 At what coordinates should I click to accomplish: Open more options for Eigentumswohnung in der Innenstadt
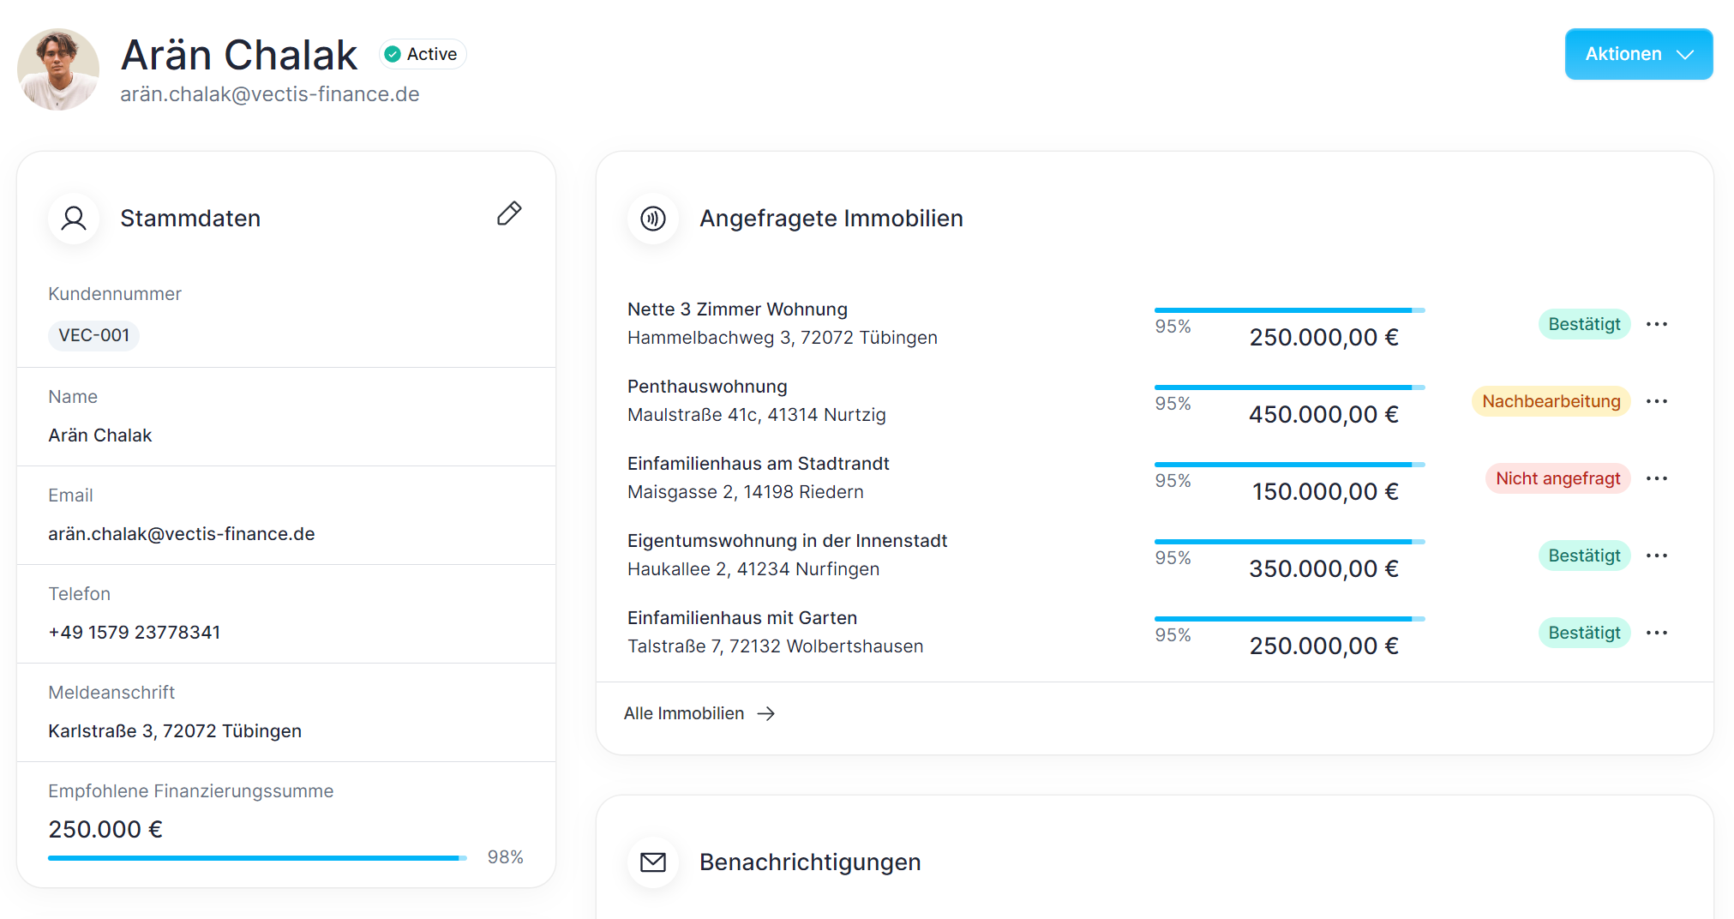[x=1657, y=556]
